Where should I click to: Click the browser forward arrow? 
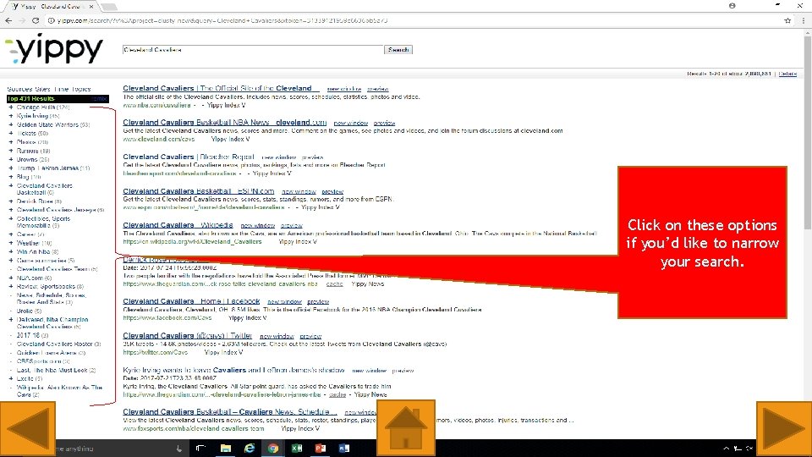click(x=22, y=20)
